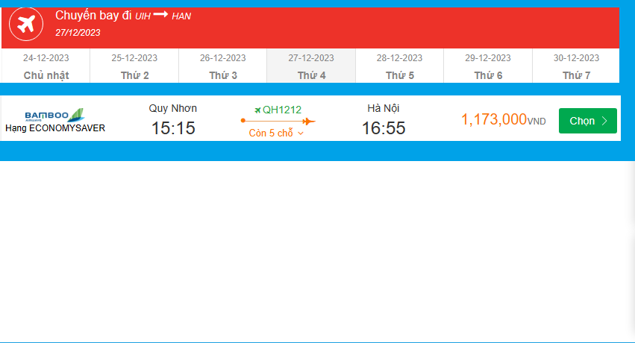Expand the "Còn 5 chỗ" seat details
The width and height of the screenshot is (635, 343).
[x=277, y=133]
